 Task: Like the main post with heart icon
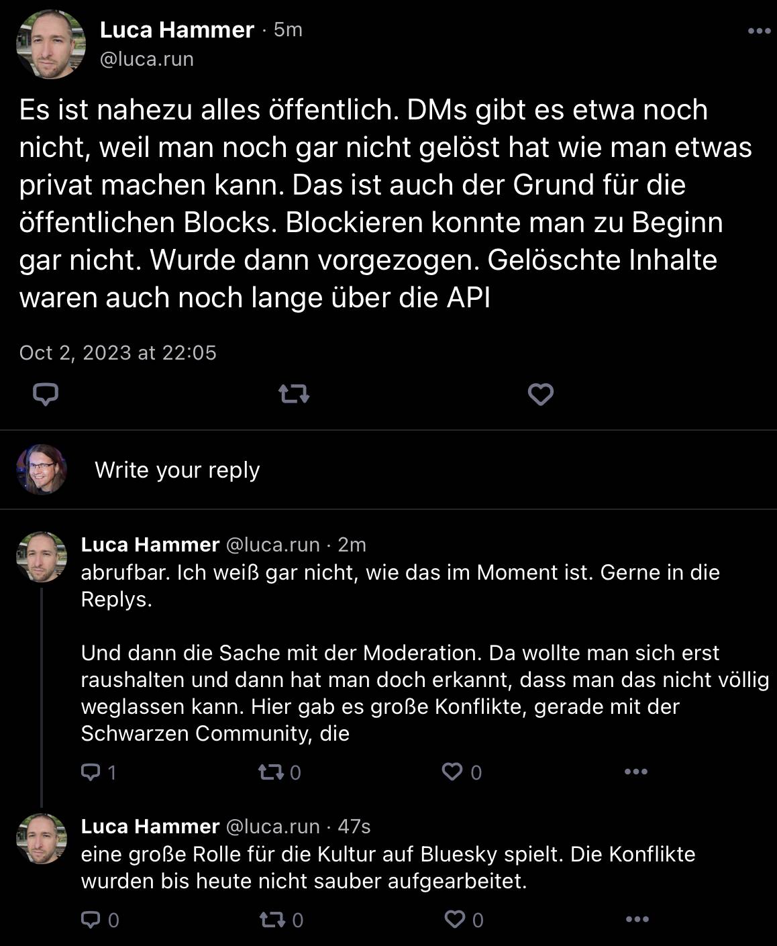(541, 395)
